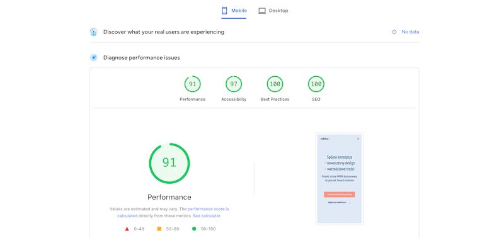This screenshot has width=504, height=238.
Task: Click the SEO category label
Action: click(316, 99)
